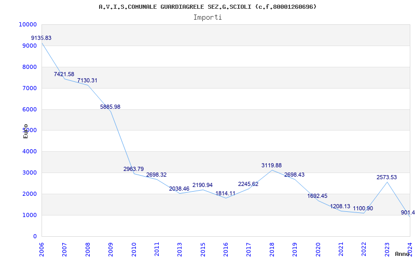Click y-axis tick 0
Viewport: 415px width, 259px height.
coord(35,236)
